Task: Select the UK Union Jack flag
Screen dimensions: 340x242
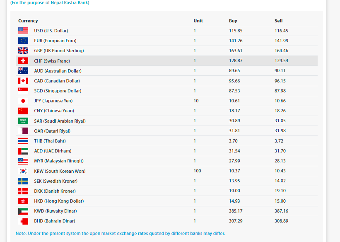Action: pyautogui.click(x=23, y=51)
